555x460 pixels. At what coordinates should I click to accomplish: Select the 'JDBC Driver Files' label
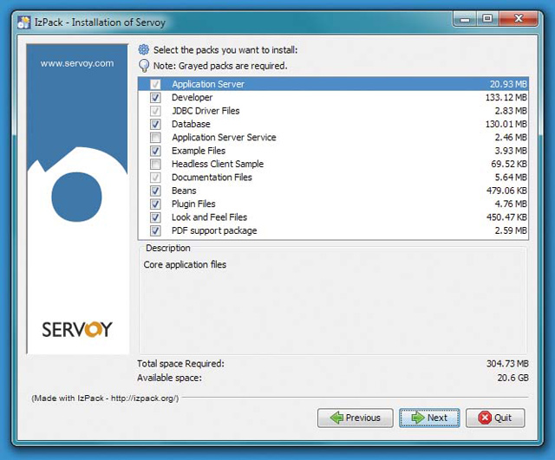(x=206, y=111)
